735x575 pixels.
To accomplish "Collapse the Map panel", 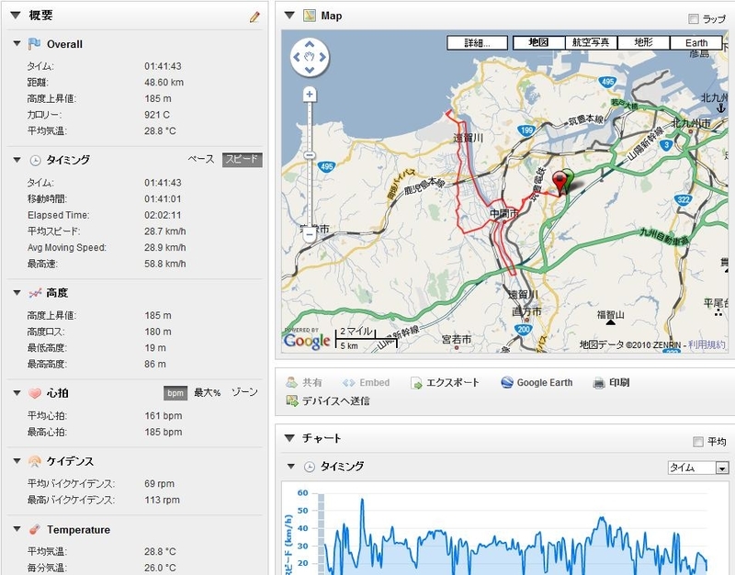I will [289, 16].
